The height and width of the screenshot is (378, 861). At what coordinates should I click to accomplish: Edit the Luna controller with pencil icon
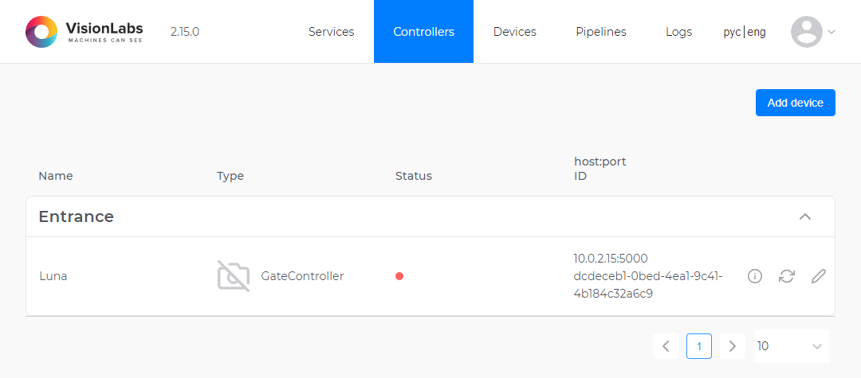[x=818, y=276]
